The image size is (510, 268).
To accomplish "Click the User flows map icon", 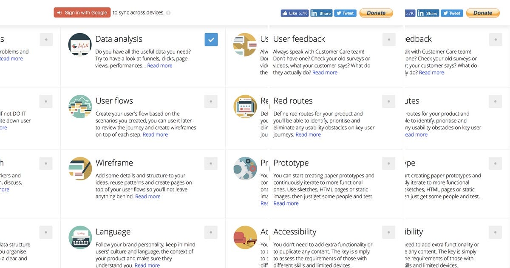I will pyautogui.click(x=80, y=106).
